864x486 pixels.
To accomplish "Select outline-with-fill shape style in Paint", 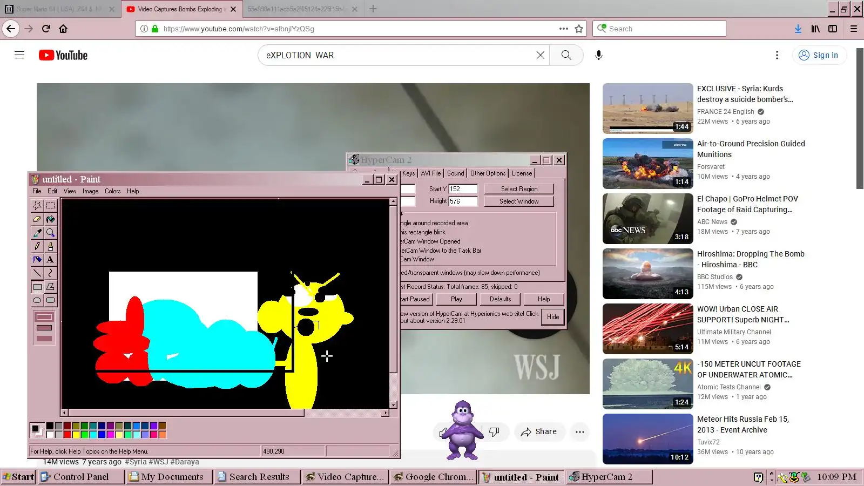I will tap(44, 328).
